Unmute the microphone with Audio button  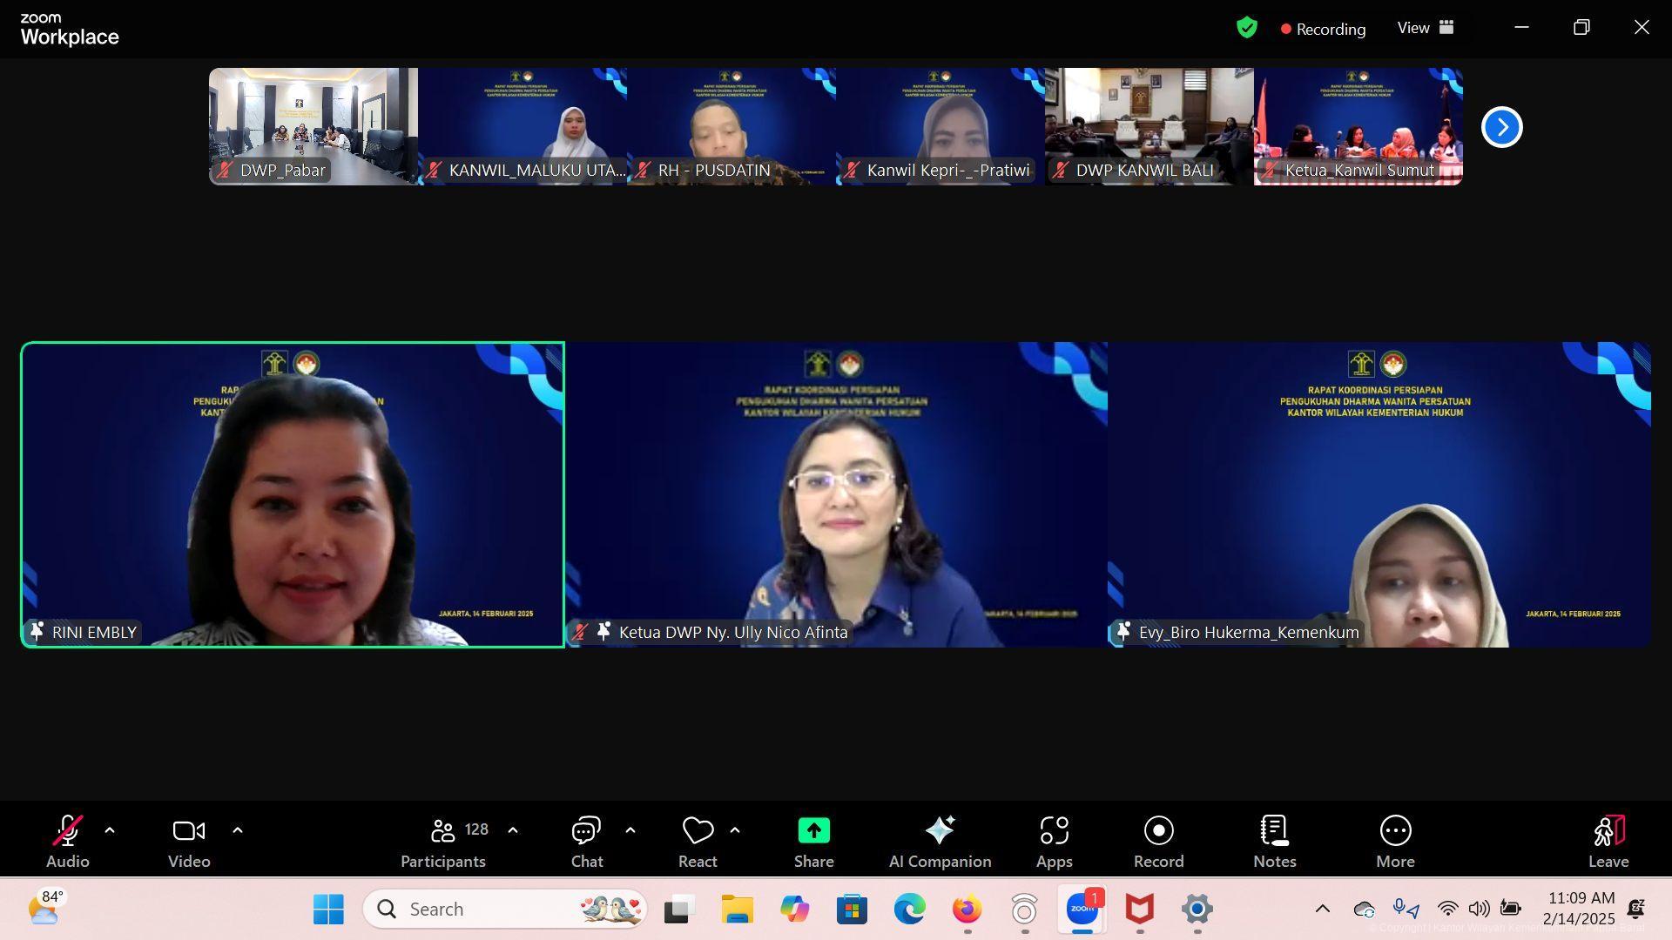point(67,841)
